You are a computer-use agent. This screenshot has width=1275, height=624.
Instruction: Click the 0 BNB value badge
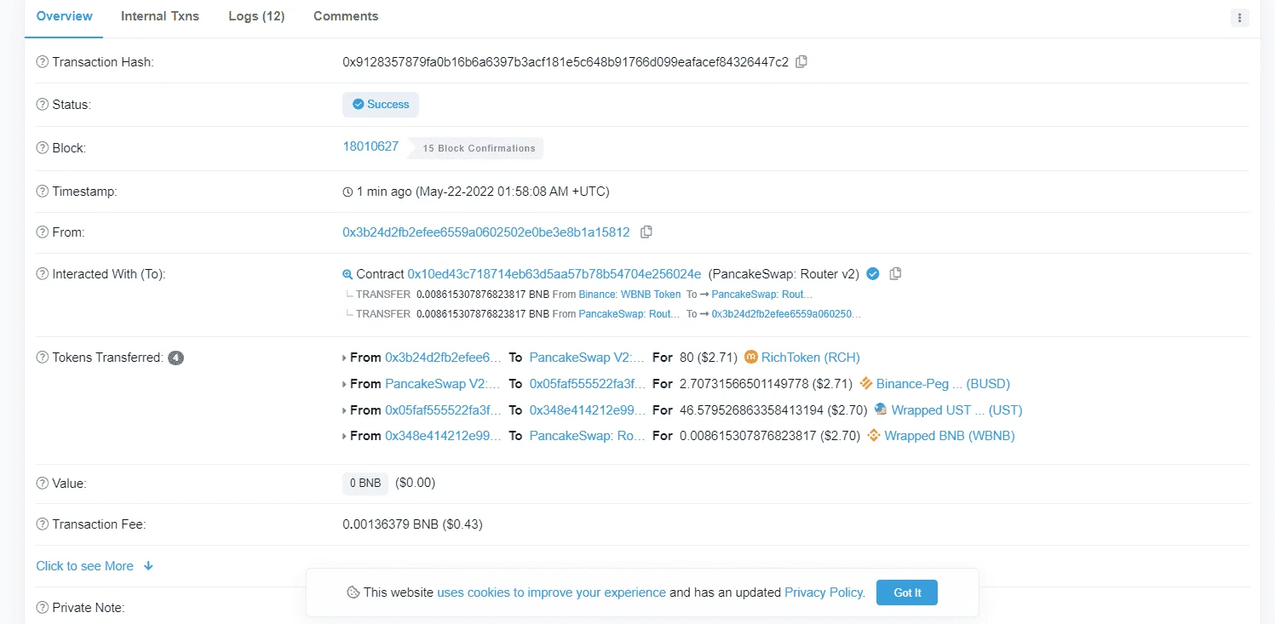(365, 483)
